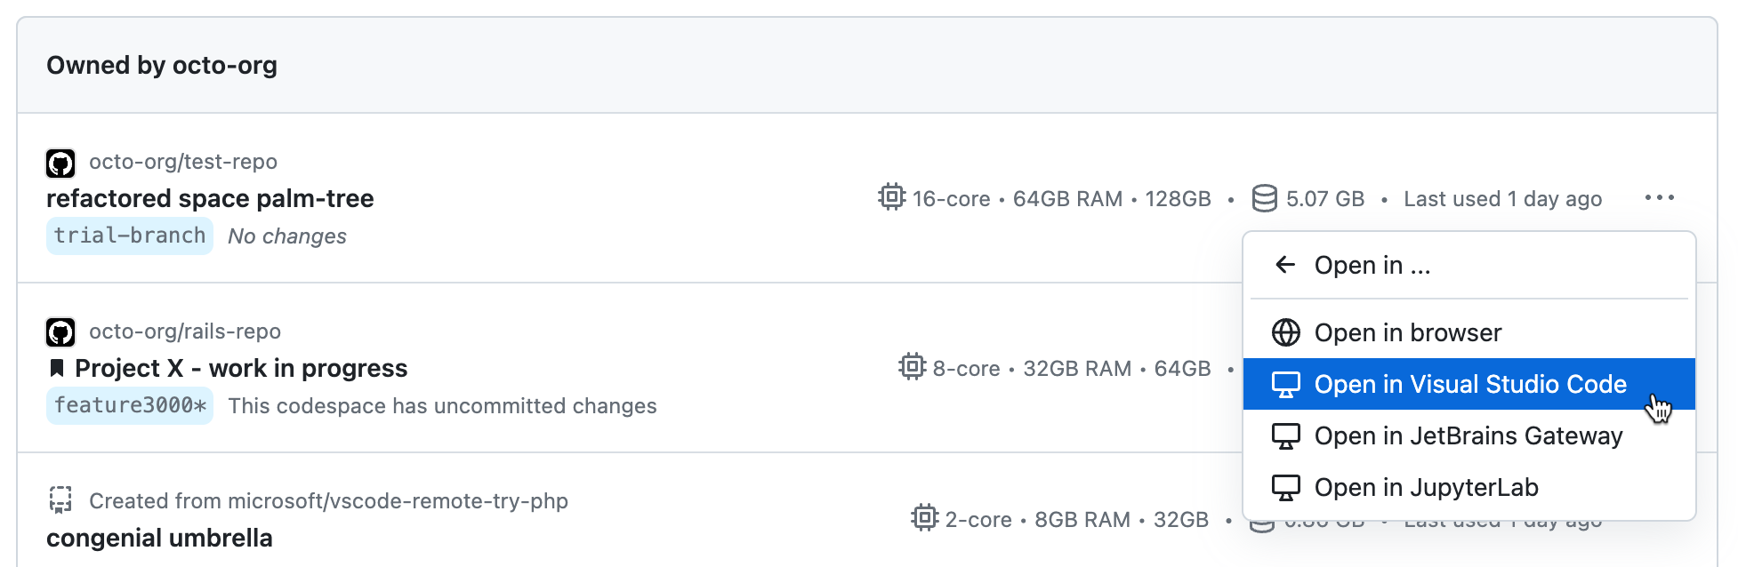Screen dimensions: 1738x567
Task: Click the bookmark icon next to Project X
Action: 57,368
